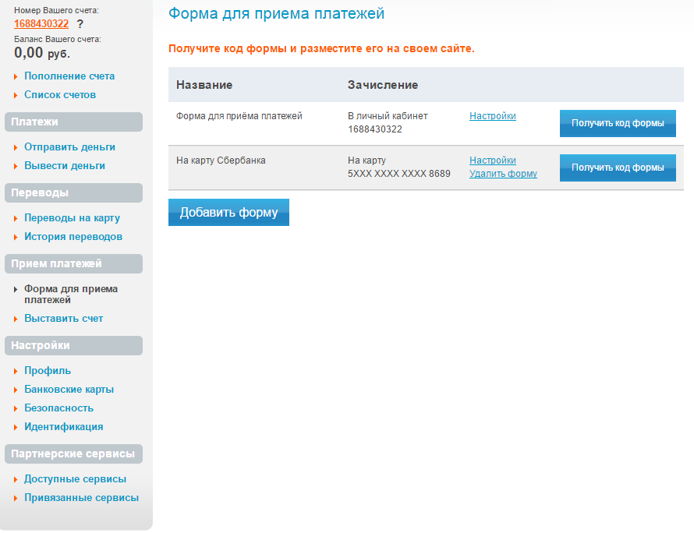Click orange arrow beside Список счетов
Screen dimensions: 694x533
coord(16,95)
